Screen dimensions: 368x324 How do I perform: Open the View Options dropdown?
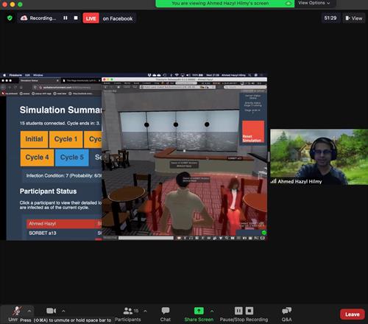314,3
